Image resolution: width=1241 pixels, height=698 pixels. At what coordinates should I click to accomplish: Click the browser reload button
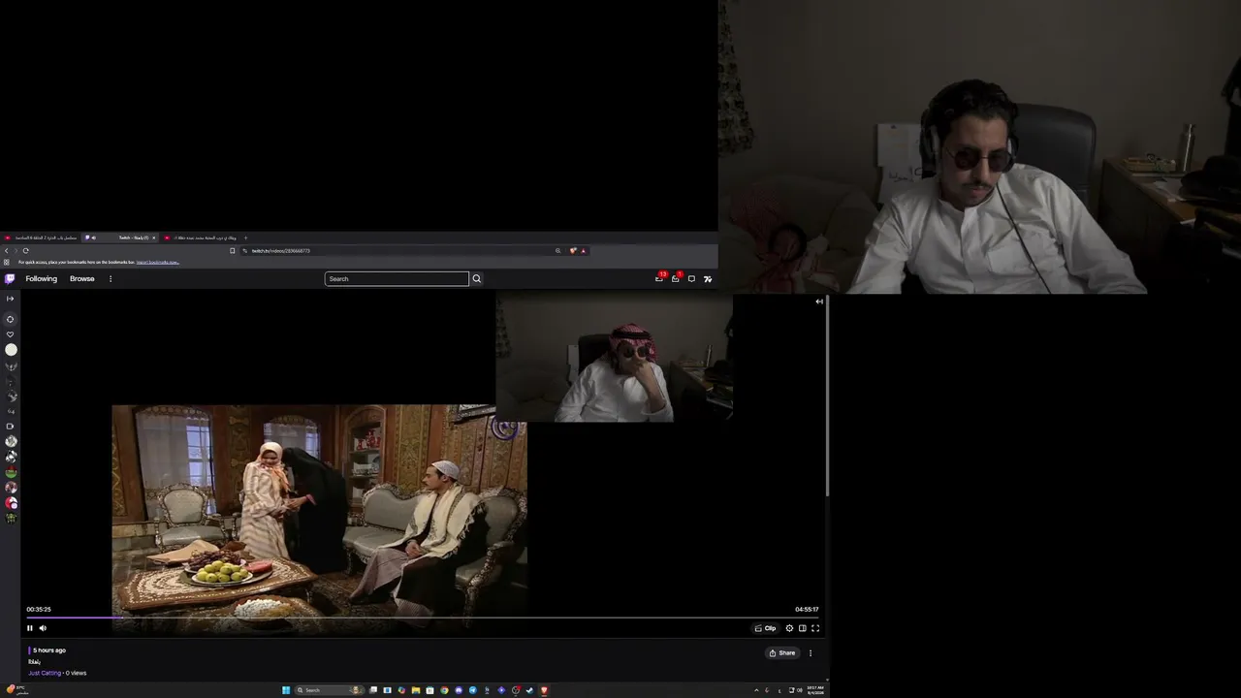26,251
